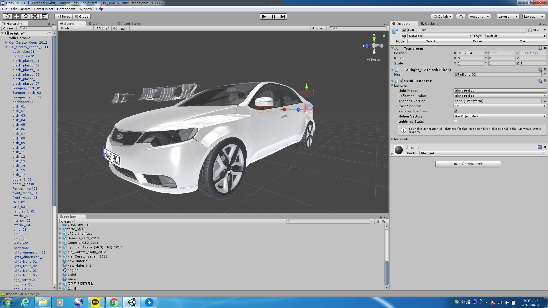Click the Anchor Override object picker
The width and height of the screenshot is (548, 308).
[545, 101]
